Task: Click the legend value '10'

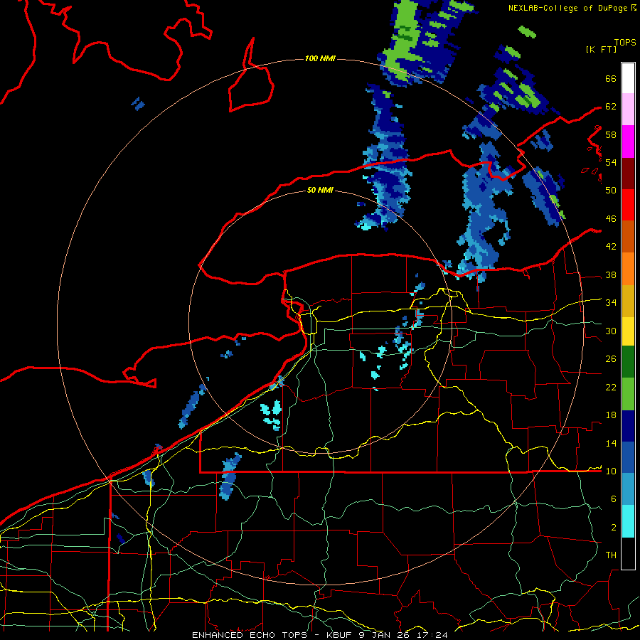Action: 611,471
